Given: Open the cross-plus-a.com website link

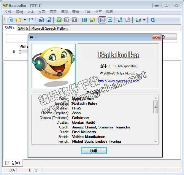Looking at the screenshot, I should (119, 81).
